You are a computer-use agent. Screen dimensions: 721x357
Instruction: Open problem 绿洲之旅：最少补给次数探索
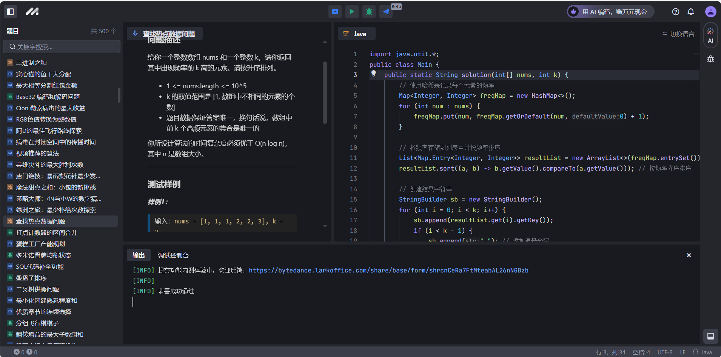[x=60, y=210]
